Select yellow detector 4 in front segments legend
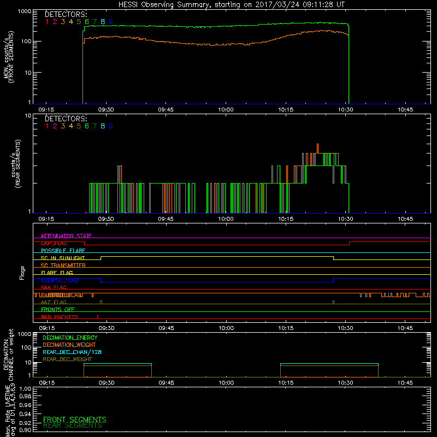437x437 pixels. click(x=71, y=22)
